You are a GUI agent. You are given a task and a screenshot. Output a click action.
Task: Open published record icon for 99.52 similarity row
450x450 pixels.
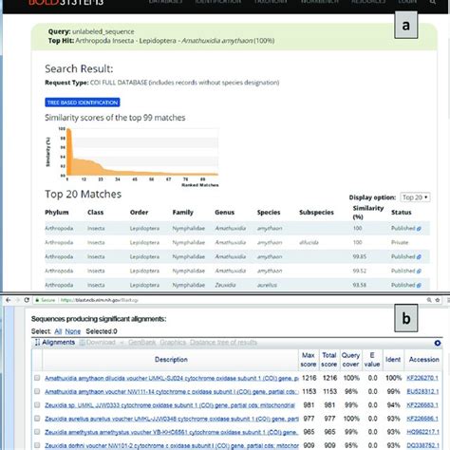[x=419, y=272]
